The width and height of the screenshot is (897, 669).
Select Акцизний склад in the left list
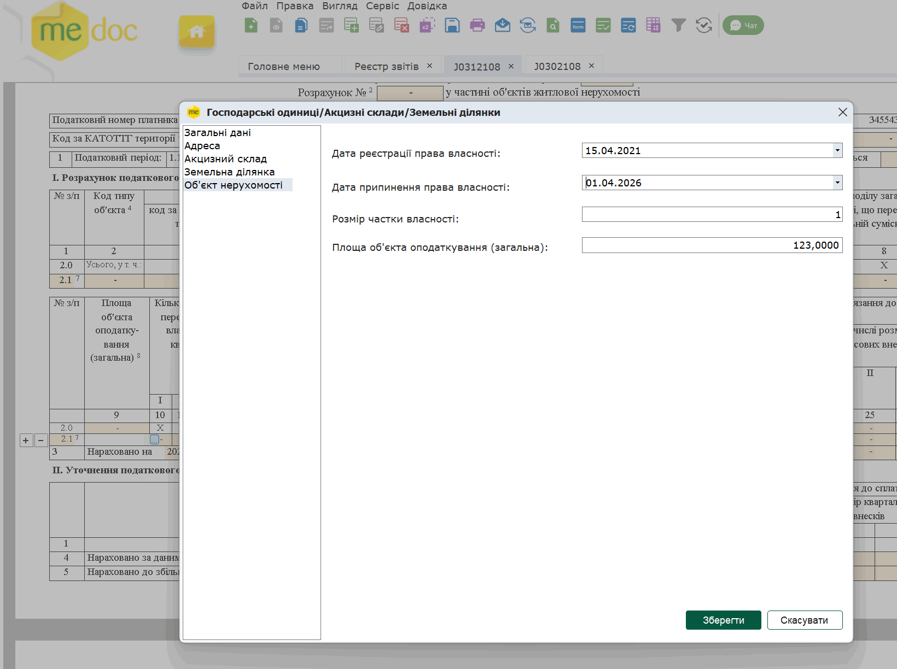click(225, 159)
